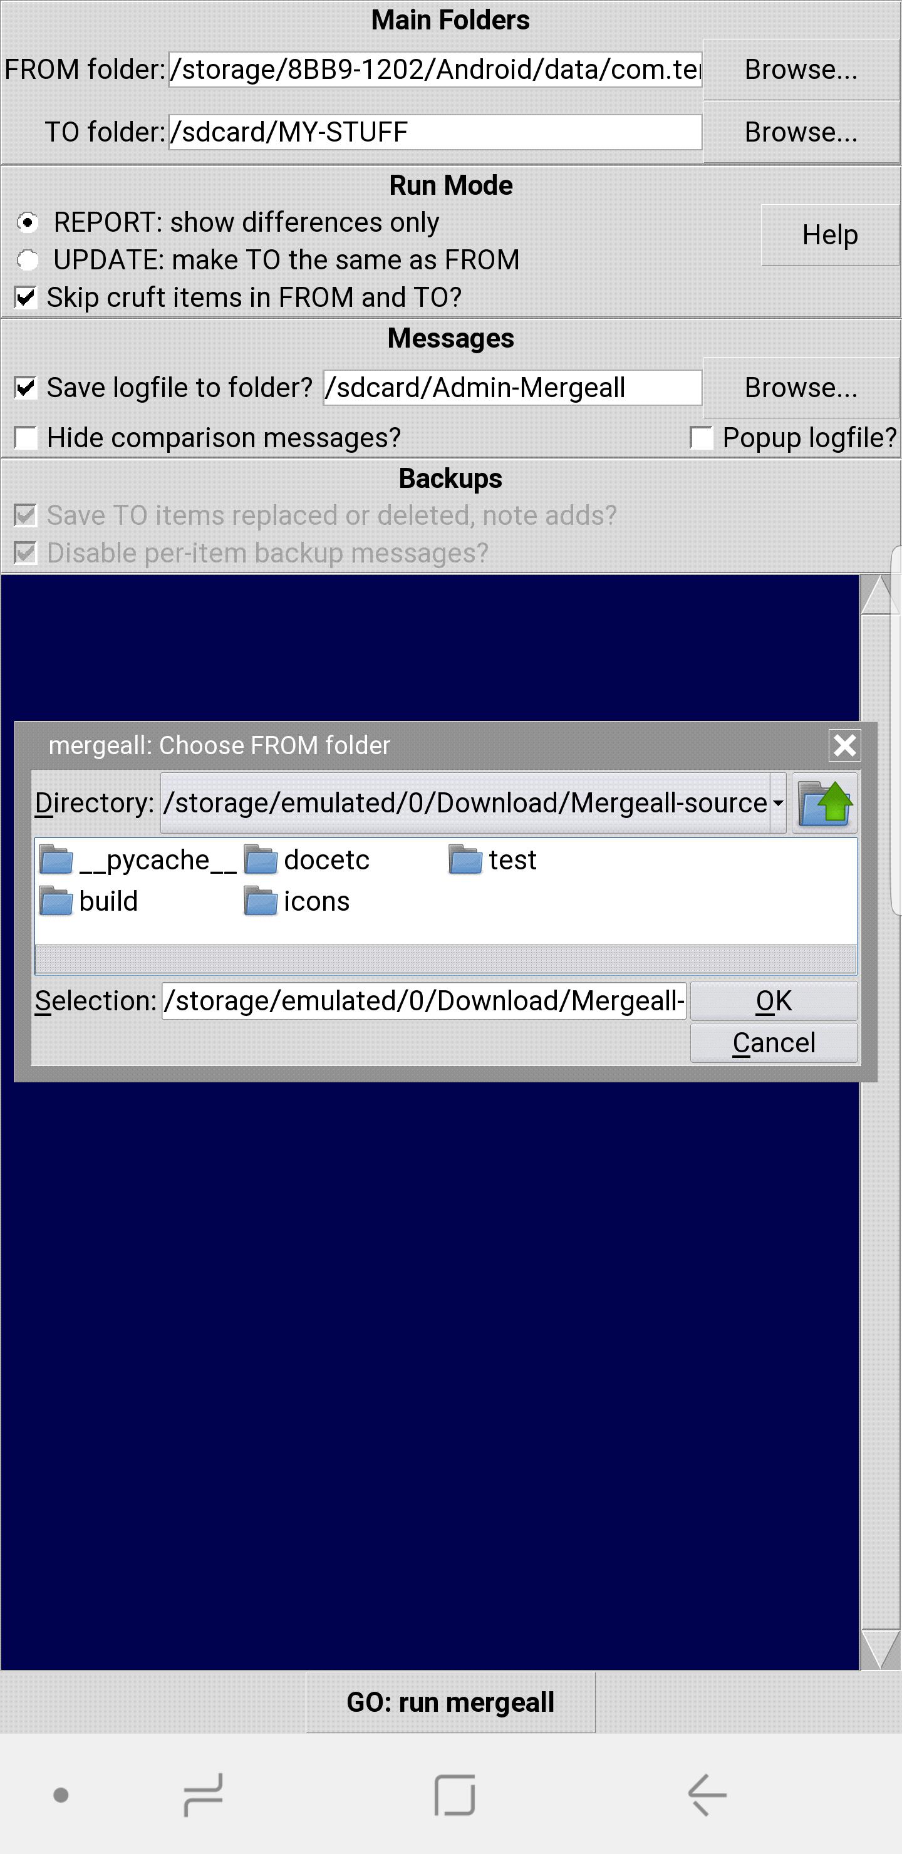This screenshot has height=1854, width=902.
Task: Click the Selection path input field
Action: coord(424,1000)
